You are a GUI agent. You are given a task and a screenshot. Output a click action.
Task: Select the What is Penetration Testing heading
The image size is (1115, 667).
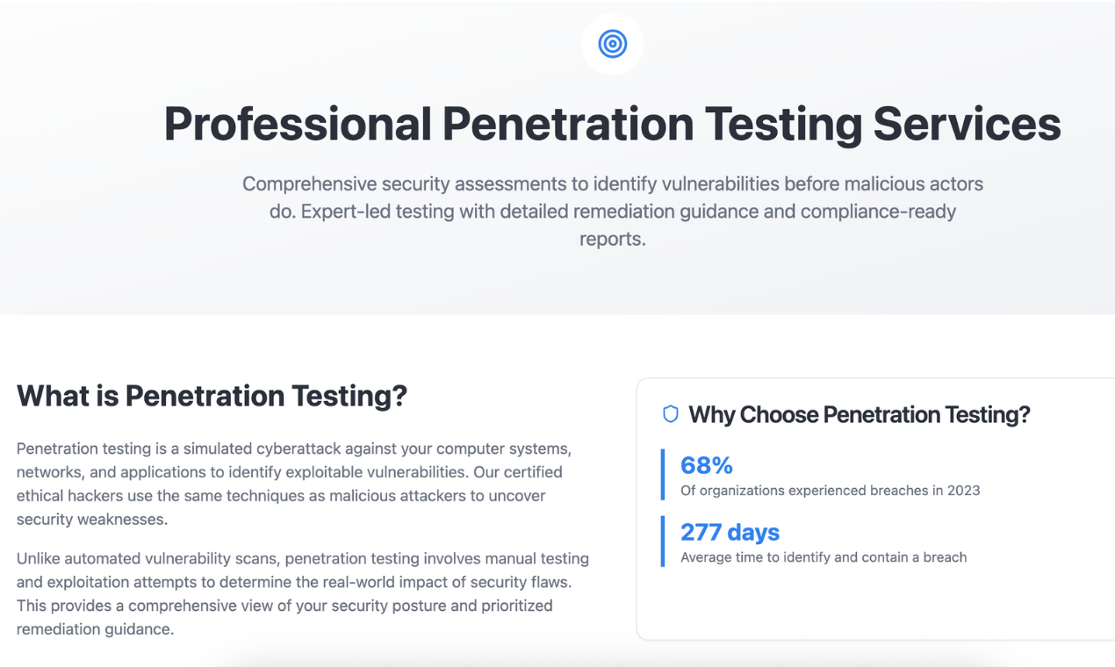tap(212, 396)
